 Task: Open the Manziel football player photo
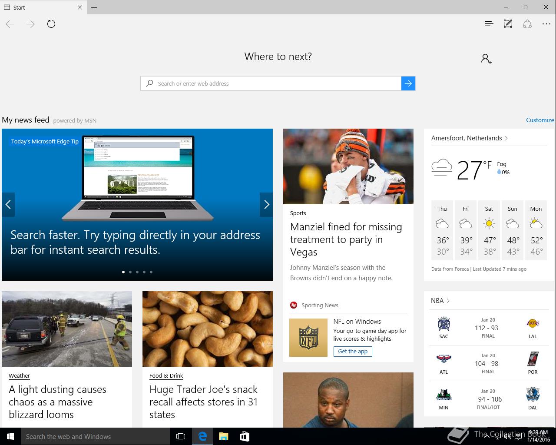348,166
